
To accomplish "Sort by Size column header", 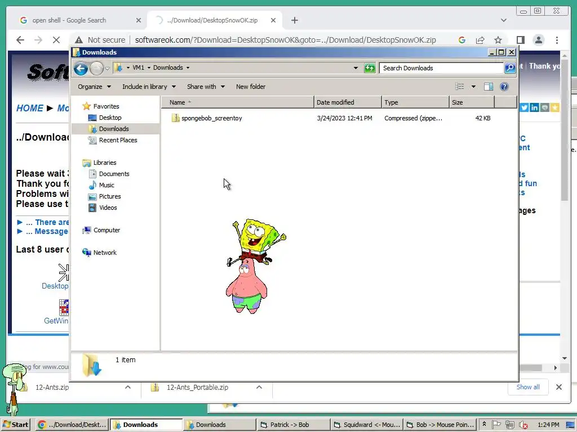I will 472,102.
